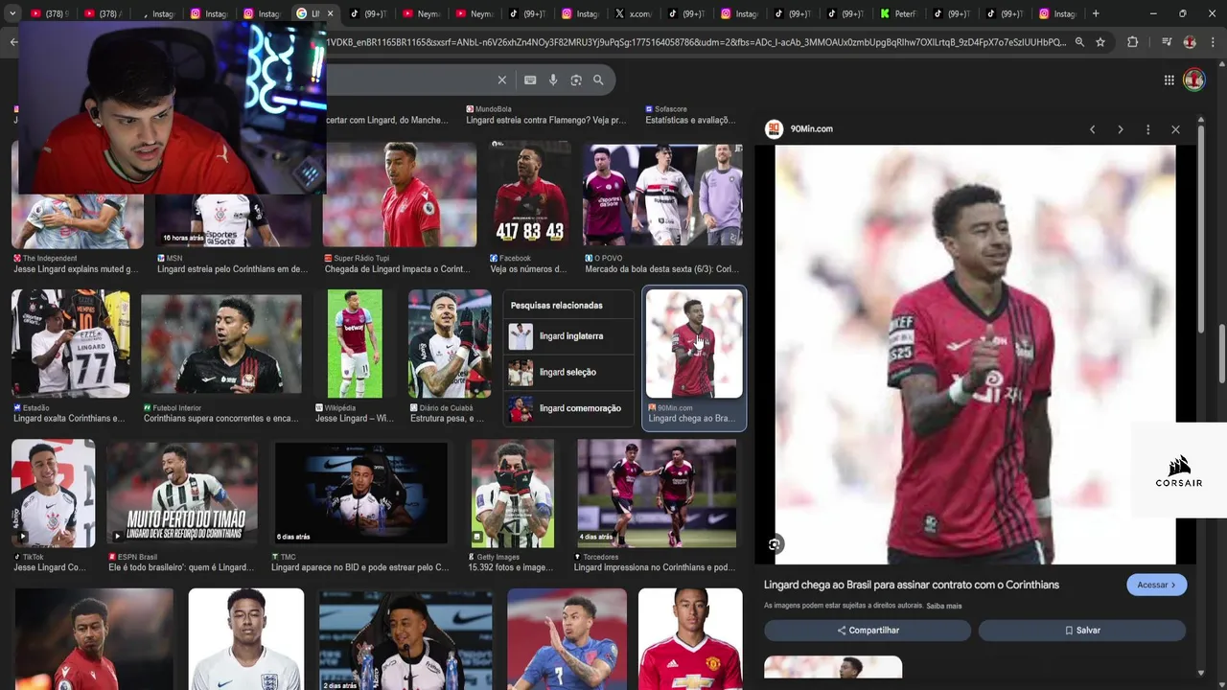
Task: Click the magnifier search submit icon
Action: [598, 80]
